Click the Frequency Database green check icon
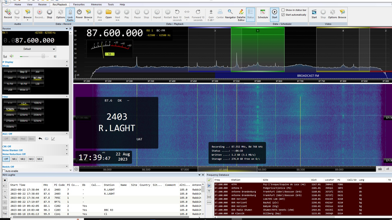Viewport: 392px width, 220px height. coord(209,180)
